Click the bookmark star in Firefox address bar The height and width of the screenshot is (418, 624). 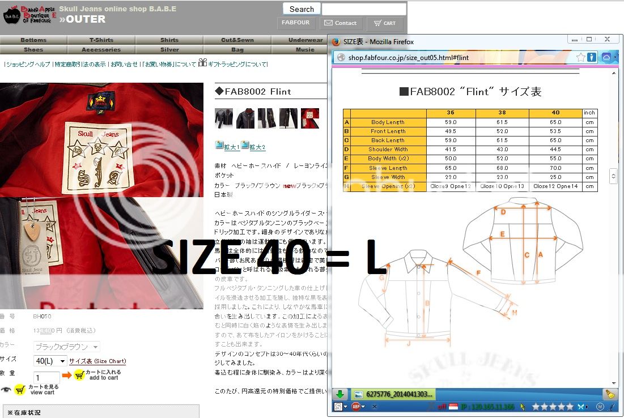[580, 57]
